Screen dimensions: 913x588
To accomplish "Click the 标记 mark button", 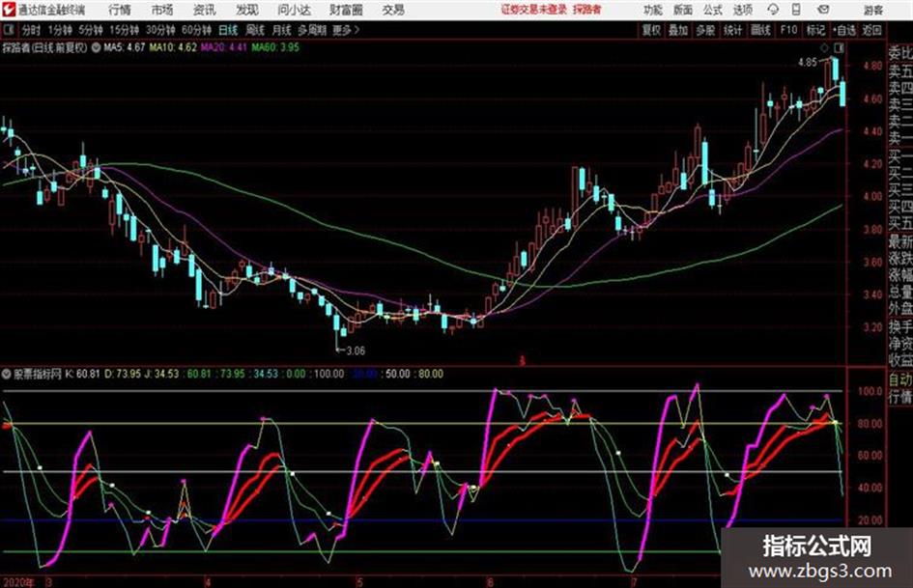I will click(x=815, y=30).
